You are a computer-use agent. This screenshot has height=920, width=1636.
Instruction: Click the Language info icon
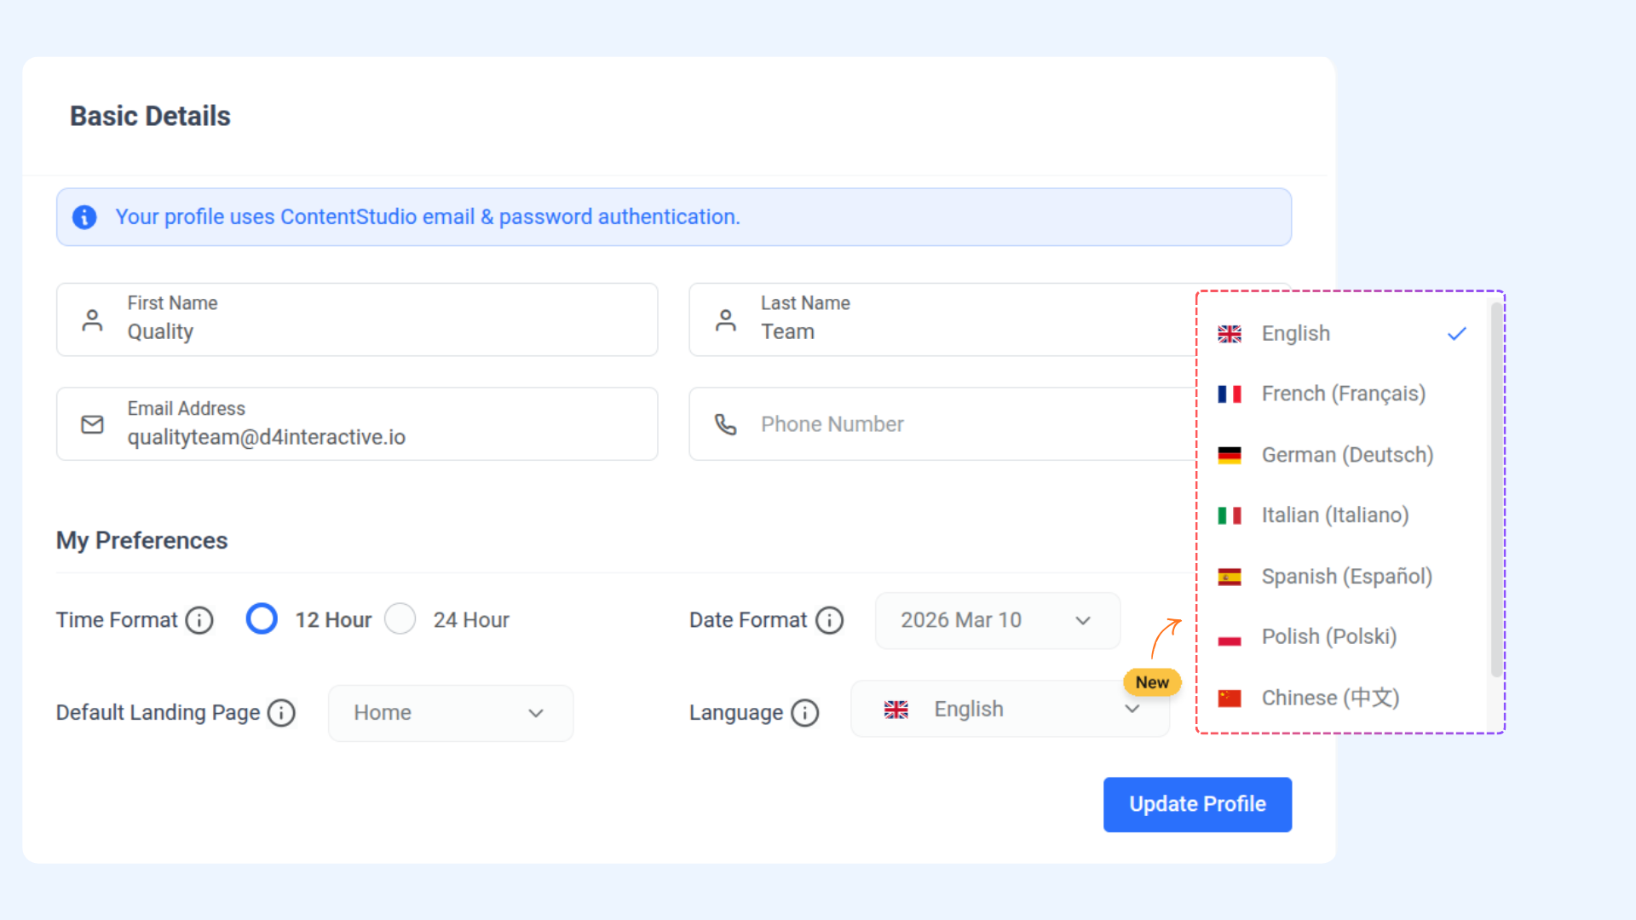804,712
